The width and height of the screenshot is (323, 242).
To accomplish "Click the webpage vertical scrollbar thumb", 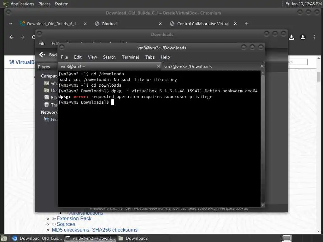I will pos(319,77).
